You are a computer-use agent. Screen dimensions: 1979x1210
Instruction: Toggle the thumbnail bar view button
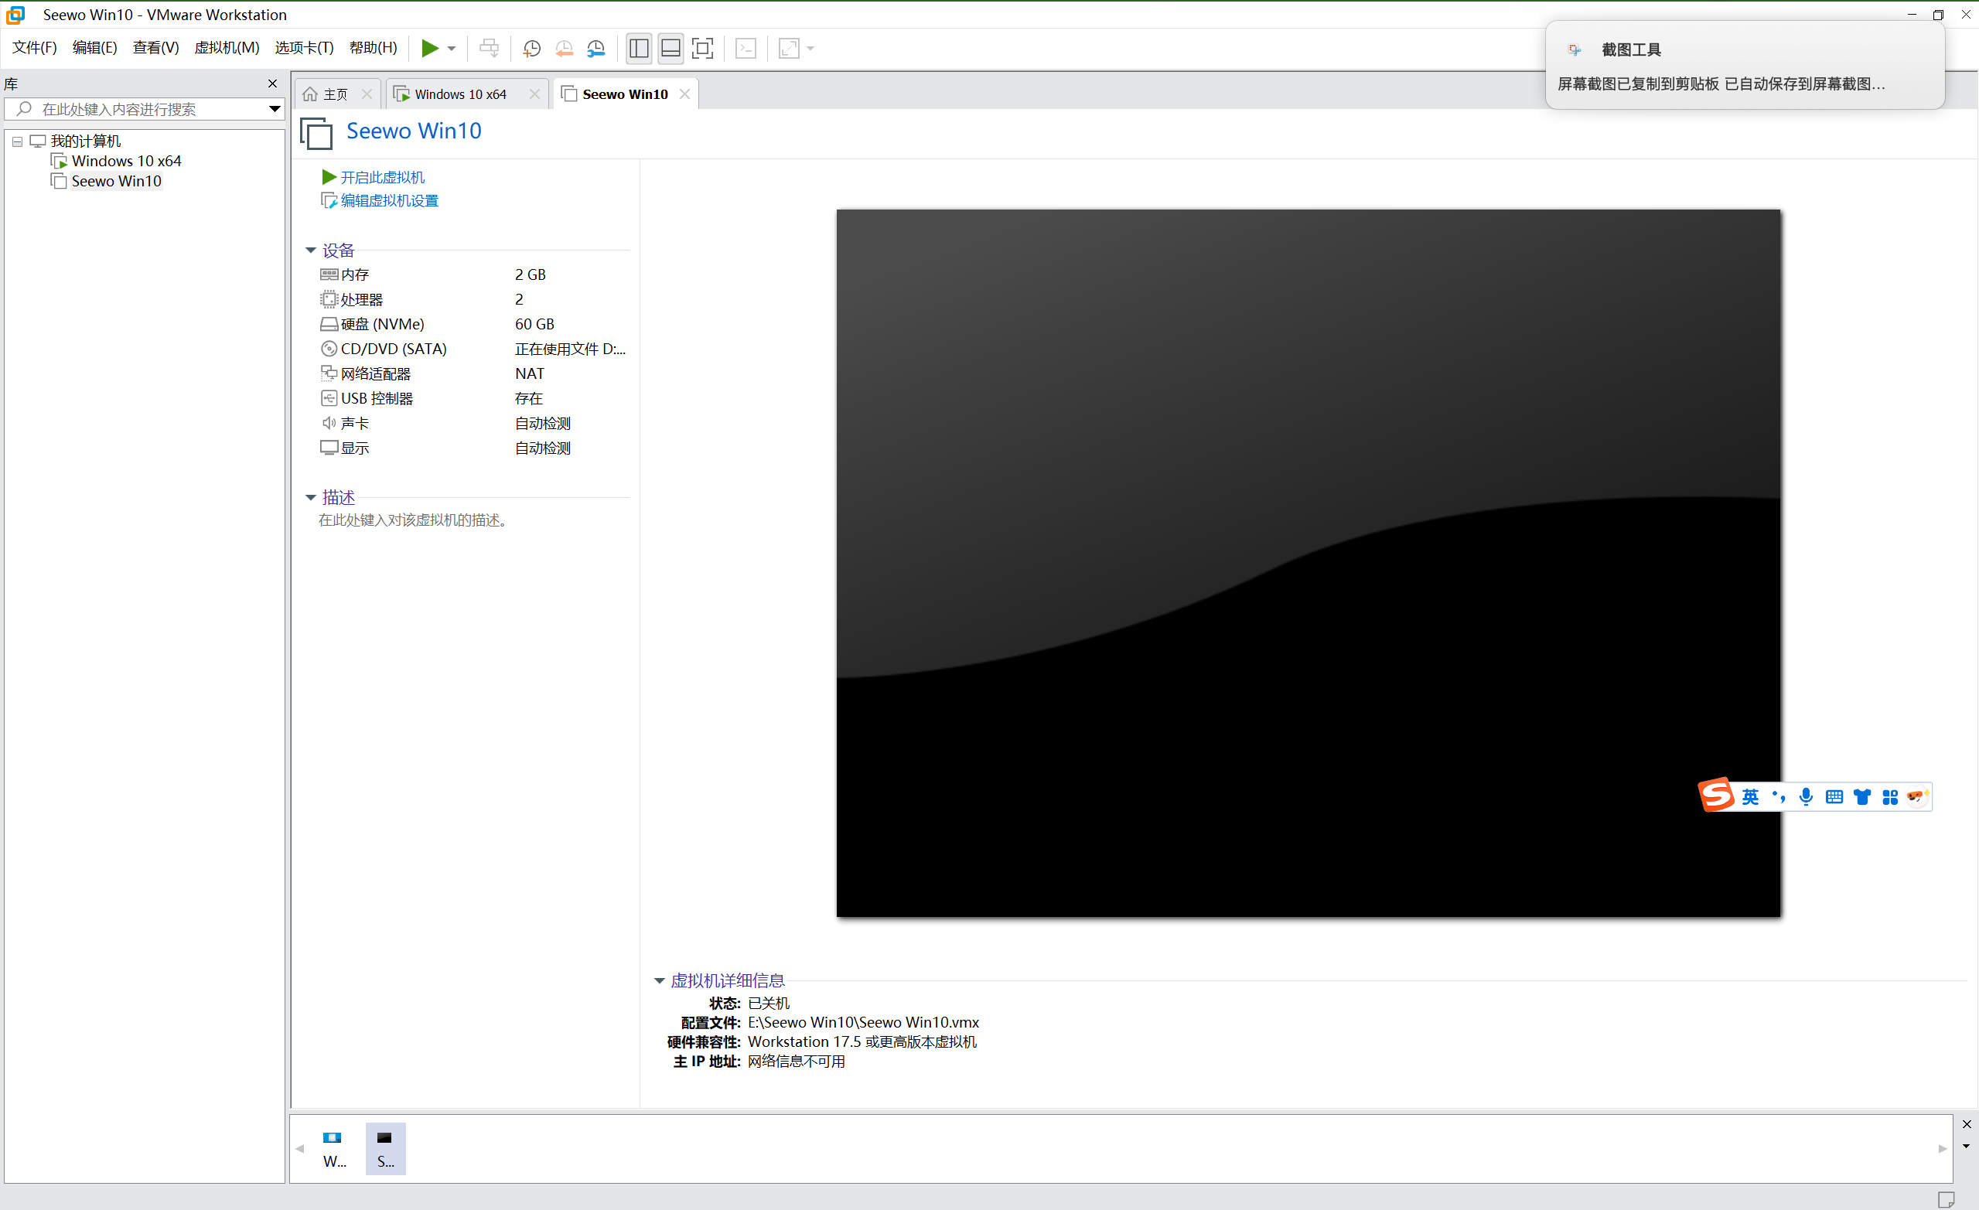pos(670,48)
